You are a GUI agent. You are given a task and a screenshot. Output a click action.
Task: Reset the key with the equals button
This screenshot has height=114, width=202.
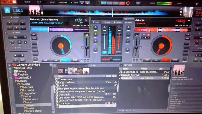[148, 38]
